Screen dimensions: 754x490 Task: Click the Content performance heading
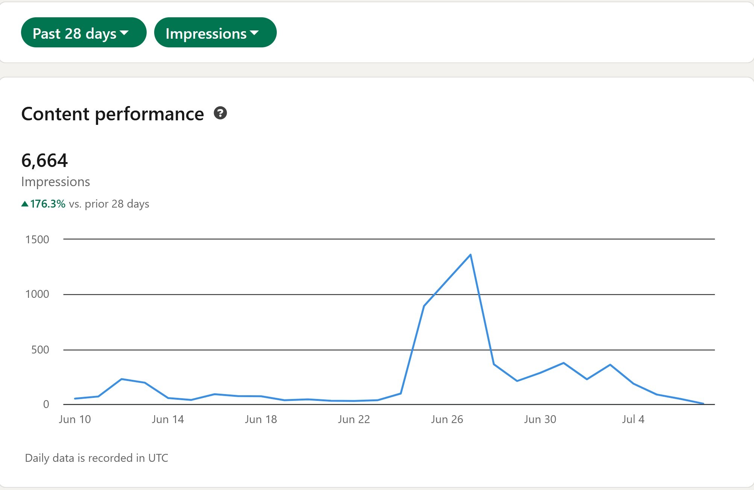(112, 114)
